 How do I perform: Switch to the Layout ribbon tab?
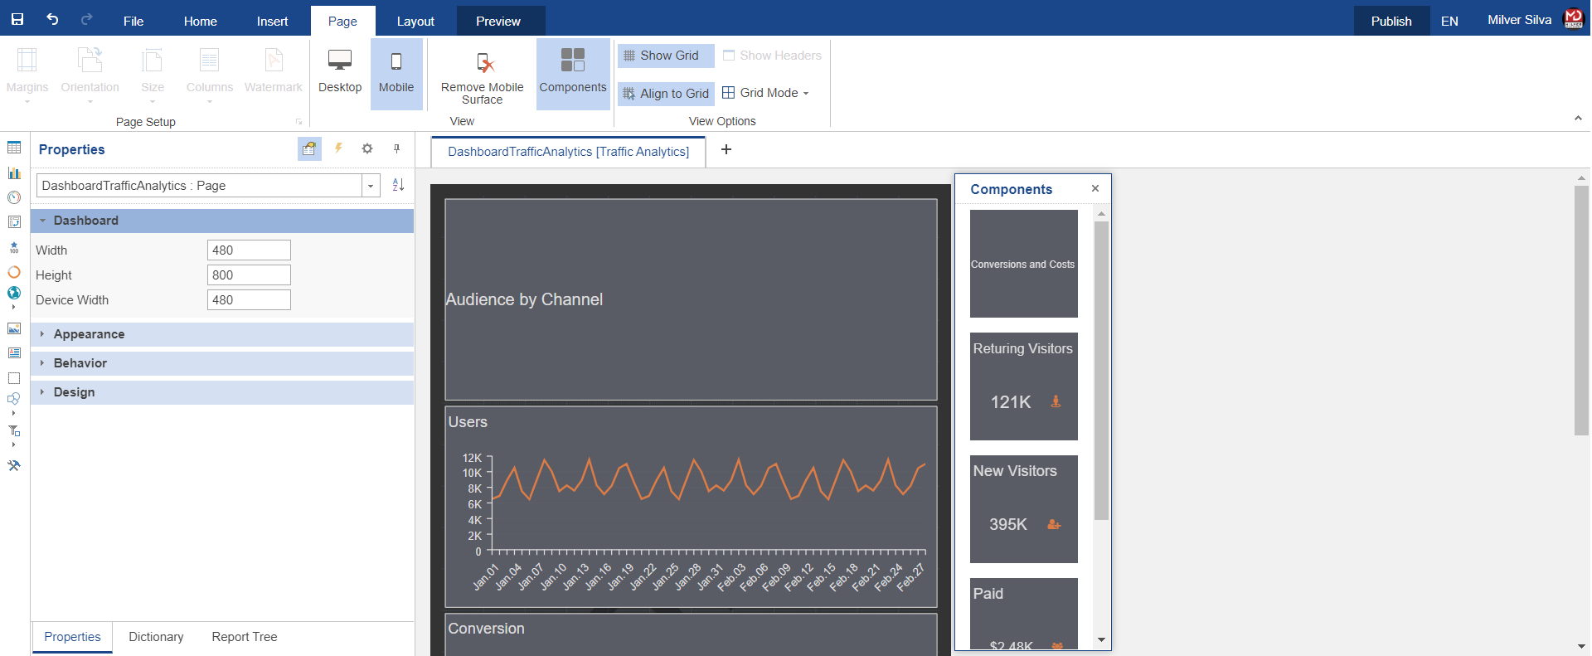tap(415, 22)
